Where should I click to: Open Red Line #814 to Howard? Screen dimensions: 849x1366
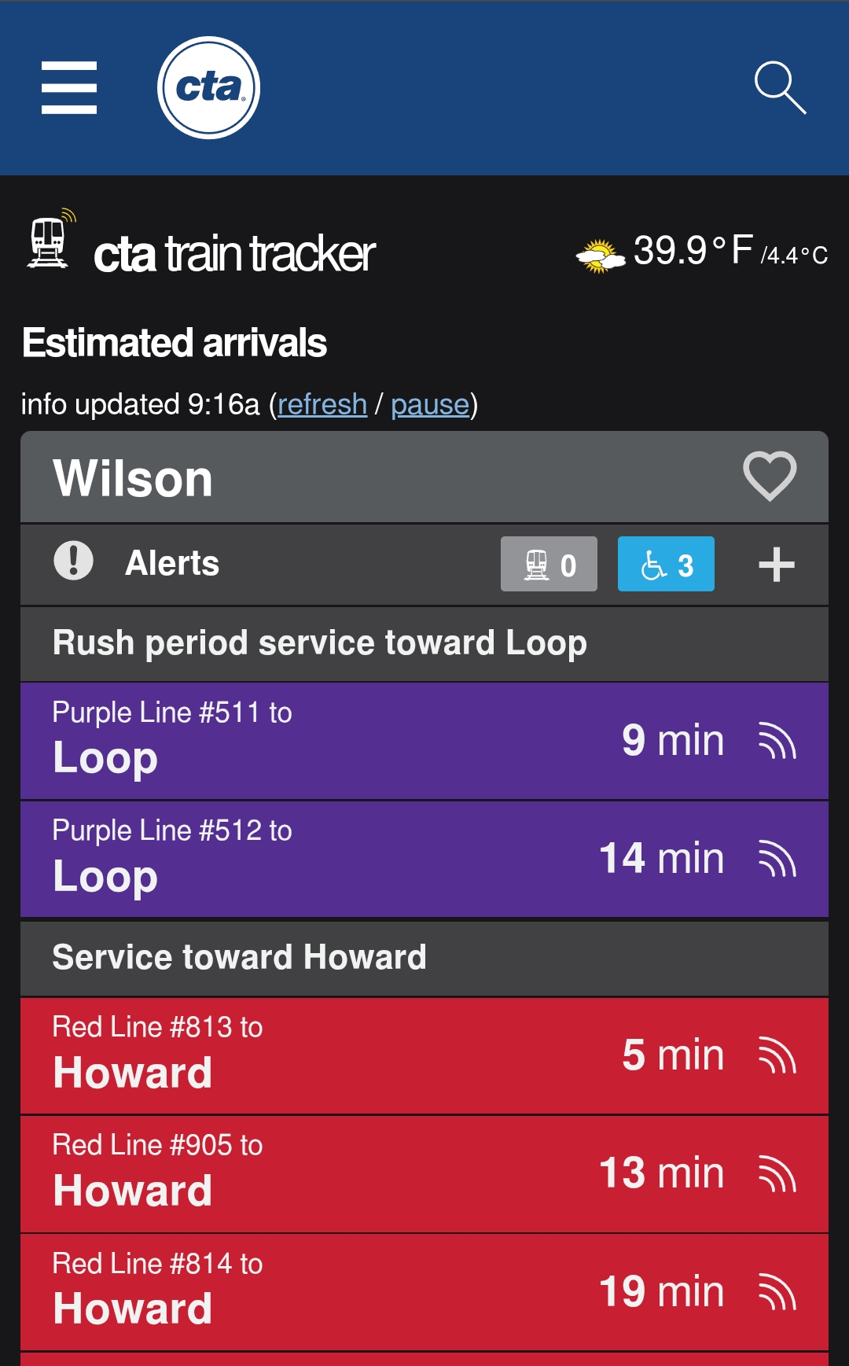(x=314, y=1291)
